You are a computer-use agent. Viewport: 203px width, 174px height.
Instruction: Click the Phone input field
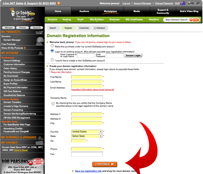pyautogui.click(x=86, y=149)
